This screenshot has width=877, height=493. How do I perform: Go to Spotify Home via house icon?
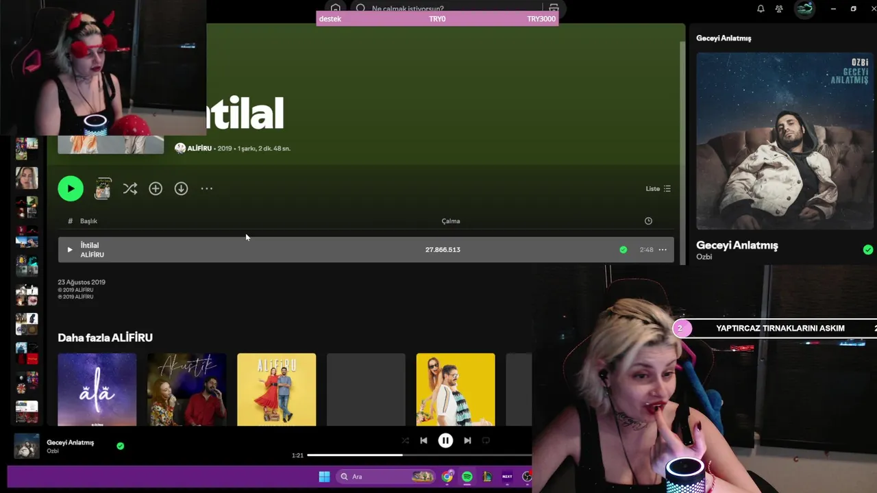[x=335, y=8]
